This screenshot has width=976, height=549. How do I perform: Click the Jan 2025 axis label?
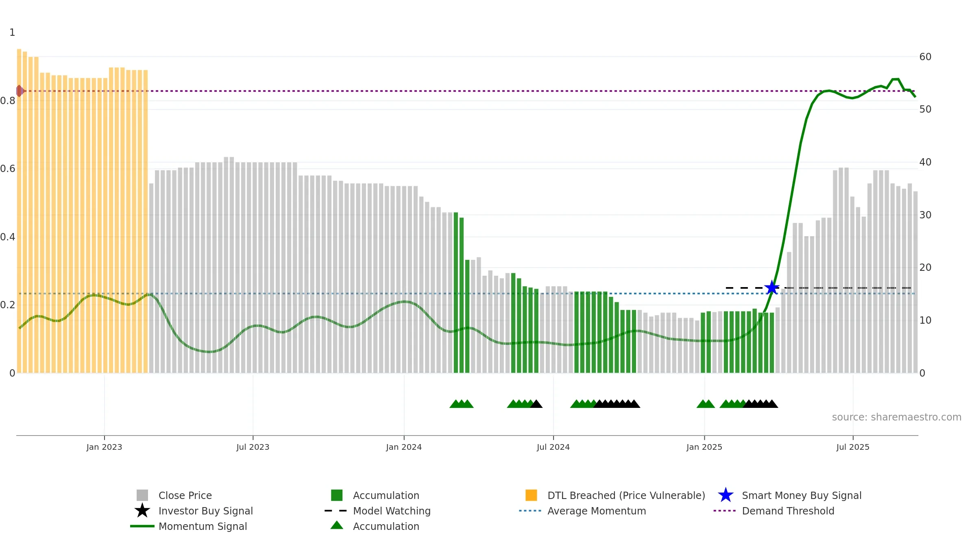[x=704, y=447]
